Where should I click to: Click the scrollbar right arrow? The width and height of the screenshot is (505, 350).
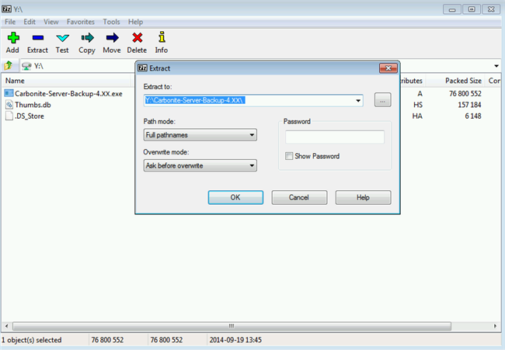pyautogui.click(x=495, y=326)
